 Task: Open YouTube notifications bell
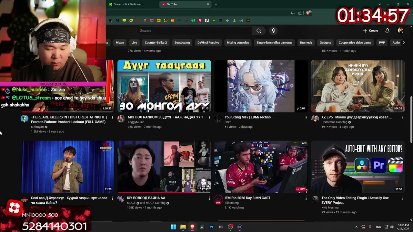387,31
